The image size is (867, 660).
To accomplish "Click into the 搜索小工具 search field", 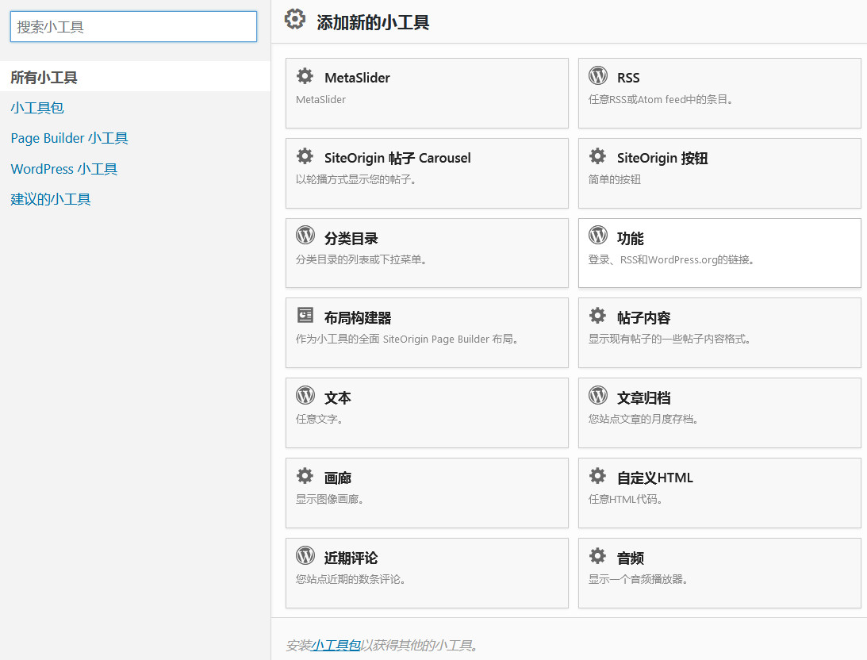I will click(133, 26).
